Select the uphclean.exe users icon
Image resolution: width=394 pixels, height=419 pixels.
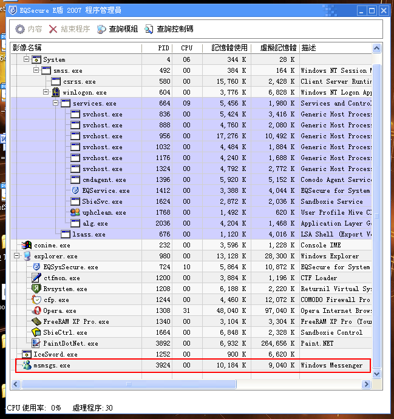pos(75,212)
